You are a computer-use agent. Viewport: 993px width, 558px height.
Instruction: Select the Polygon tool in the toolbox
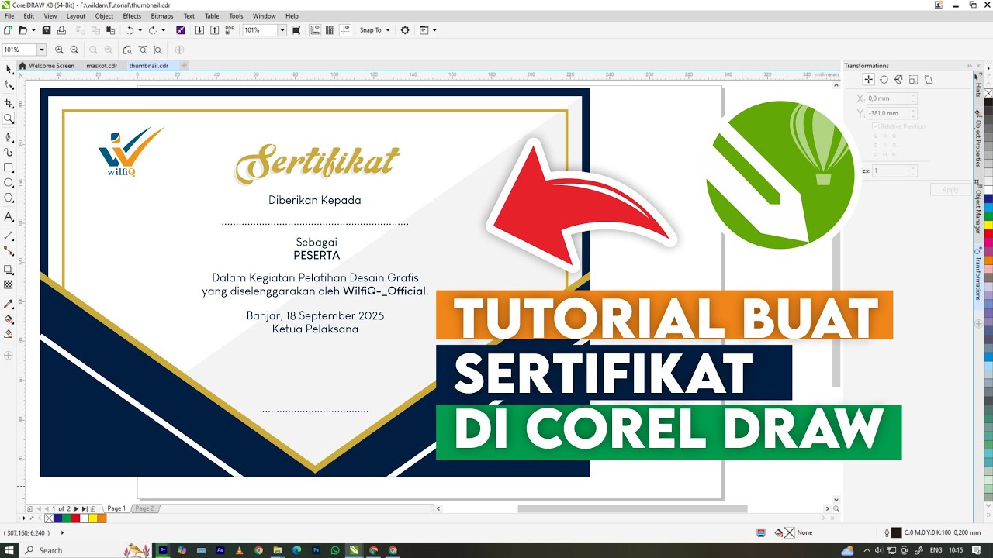[9, 198]
